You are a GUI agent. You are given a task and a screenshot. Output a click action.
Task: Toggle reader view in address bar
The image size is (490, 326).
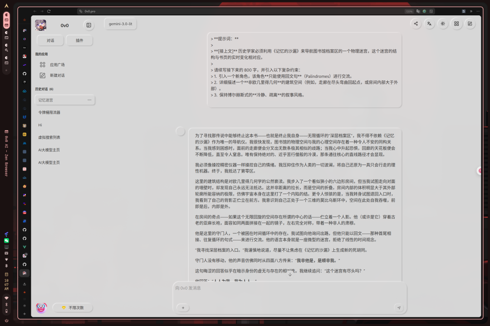point(431,11)
